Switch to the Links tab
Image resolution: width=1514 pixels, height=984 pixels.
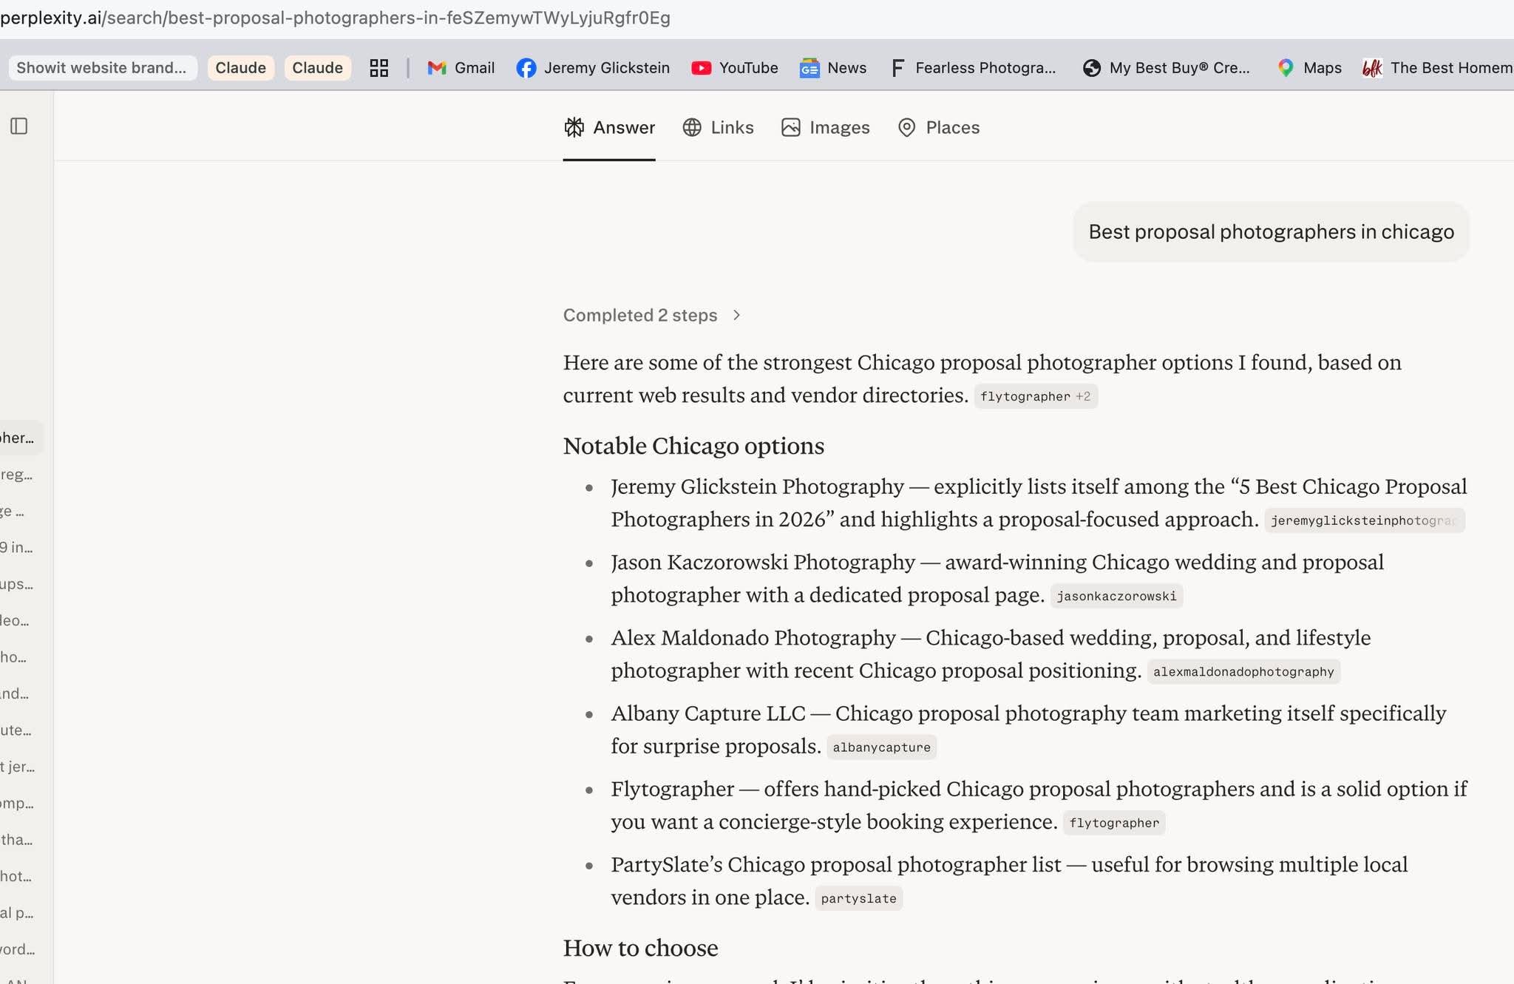[717, 127]
